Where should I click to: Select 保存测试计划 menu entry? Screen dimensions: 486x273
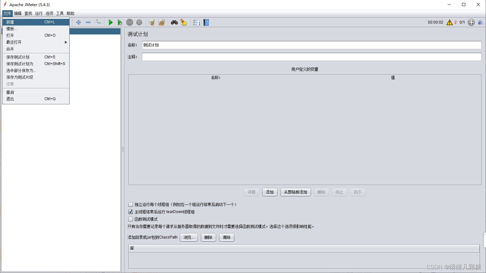click(x=36, y=57)
